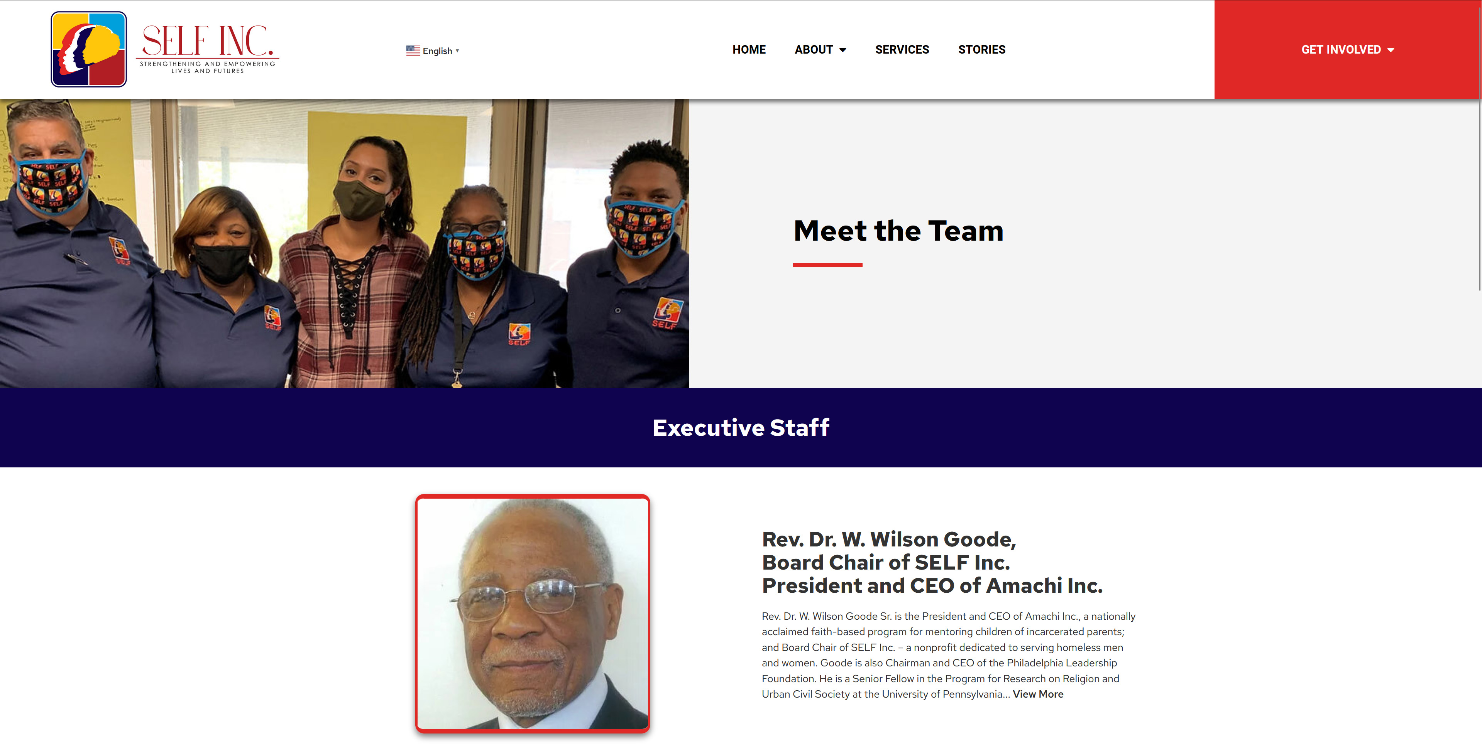1482x752 pixels.
Task: Open the English language dropdown
Action: 433,51
